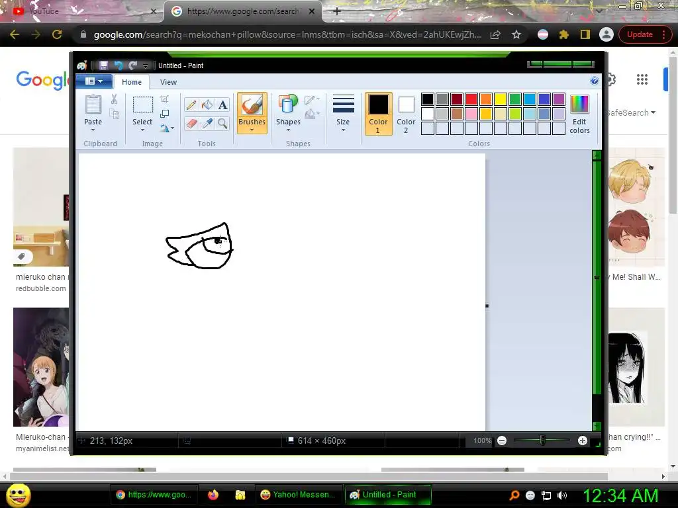The height and width of the screenshot is (508, 678).
Task: Switch to the YouTube browser tab
Action: coord(81,11)
